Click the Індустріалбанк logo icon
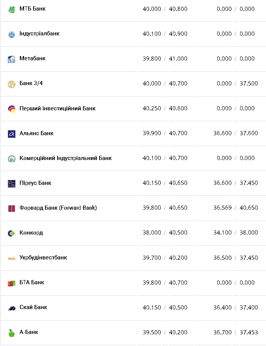The height and width of the screenshot is (346, 266). click(x=12, y=34)
